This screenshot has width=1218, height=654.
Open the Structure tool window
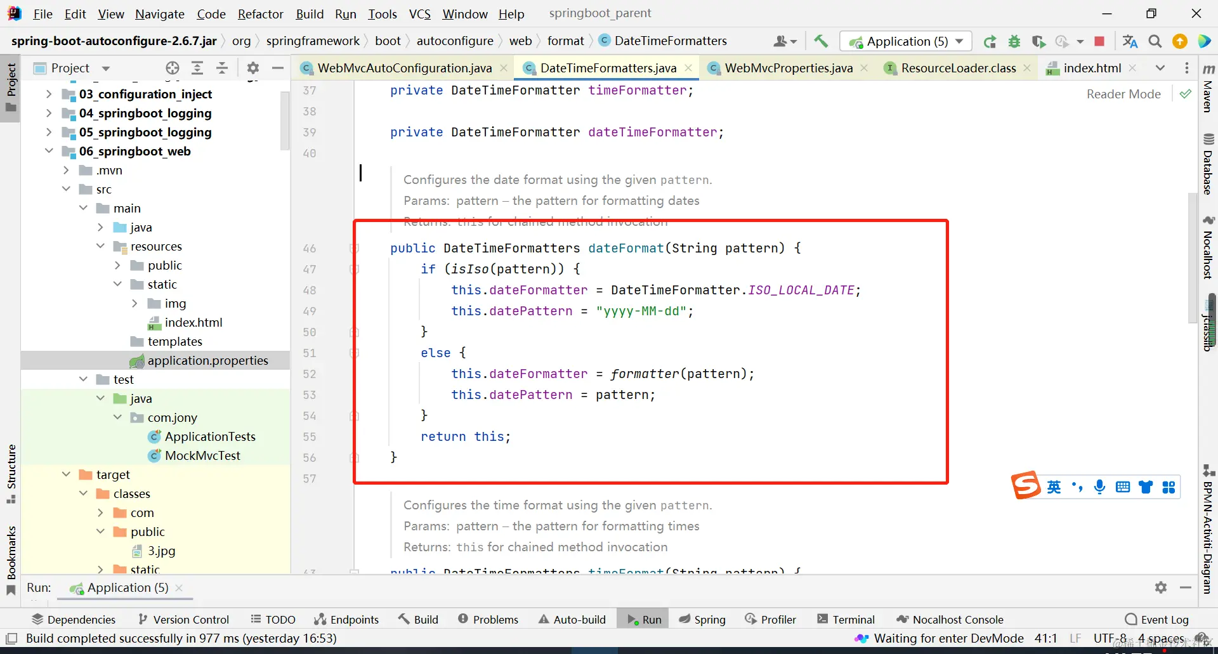click(x=11, y=474)
